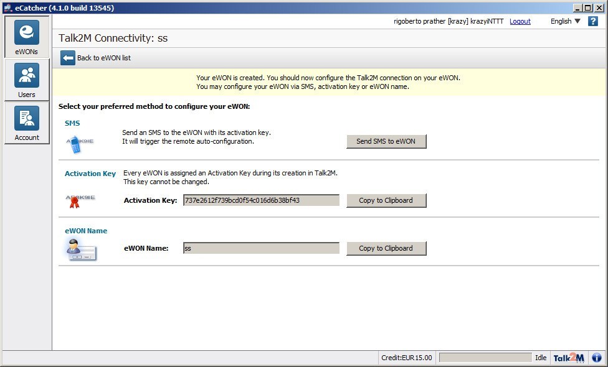Image resolution: width=608 pixels, height=367 pixels.
Task: Click the 'Your eWON is created' notice
Action: [328, 82]
